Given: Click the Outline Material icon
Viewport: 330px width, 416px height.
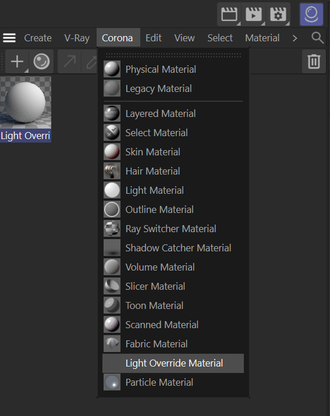Looking at the screenshot, I should click(112, 209).
